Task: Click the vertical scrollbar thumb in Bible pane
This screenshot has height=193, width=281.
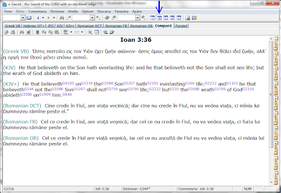Action: click(271, 94)
